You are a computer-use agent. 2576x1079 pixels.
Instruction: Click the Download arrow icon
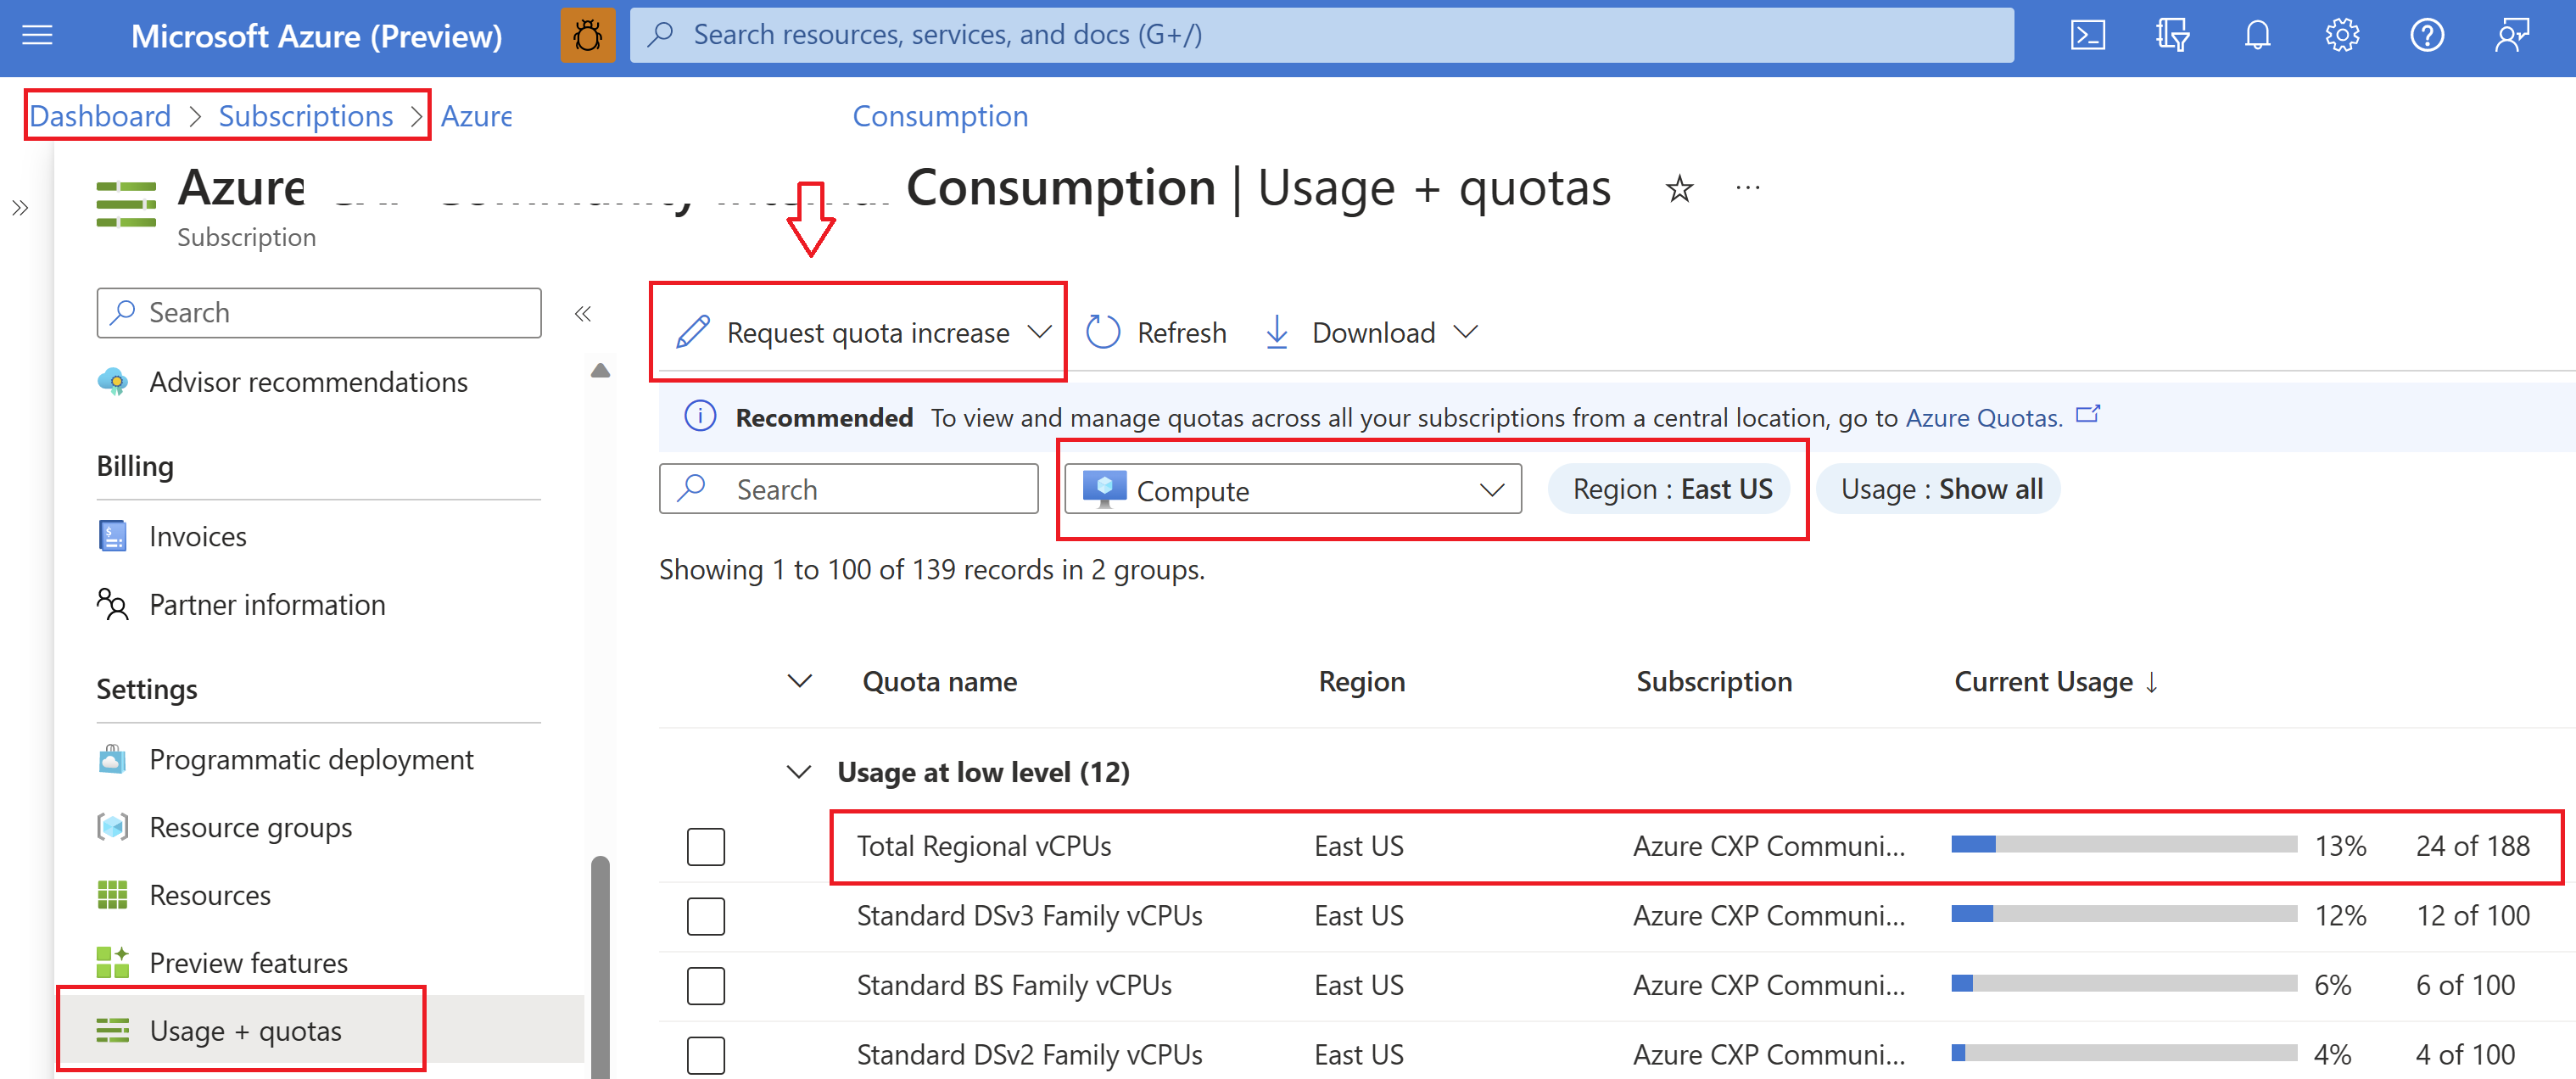(x=1277, y=332)
